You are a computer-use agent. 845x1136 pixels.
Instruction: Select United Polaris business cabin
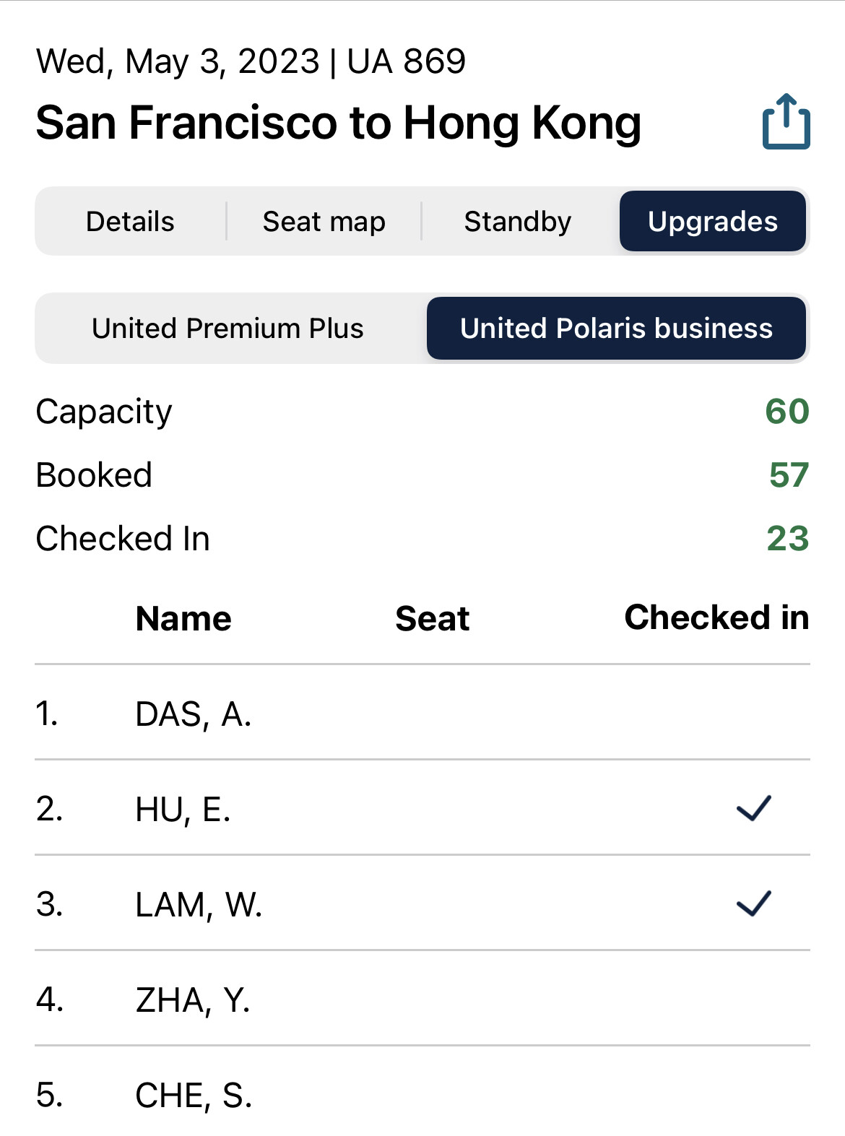(616, 329)
